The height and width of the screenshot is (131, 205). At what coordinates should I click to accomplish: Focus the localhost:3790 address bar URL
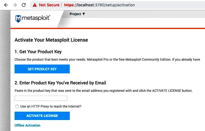point(99,5)
